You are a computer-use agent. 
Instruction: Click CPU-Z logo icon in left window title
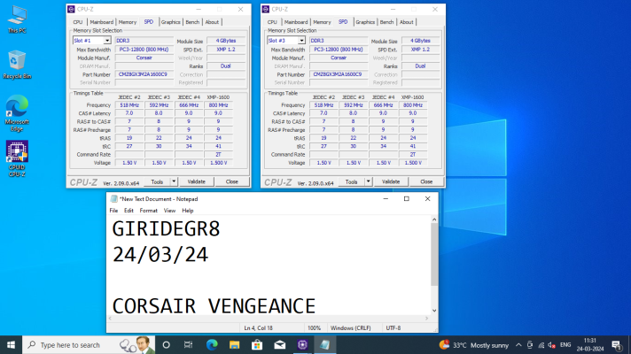(x=71, y=9)
